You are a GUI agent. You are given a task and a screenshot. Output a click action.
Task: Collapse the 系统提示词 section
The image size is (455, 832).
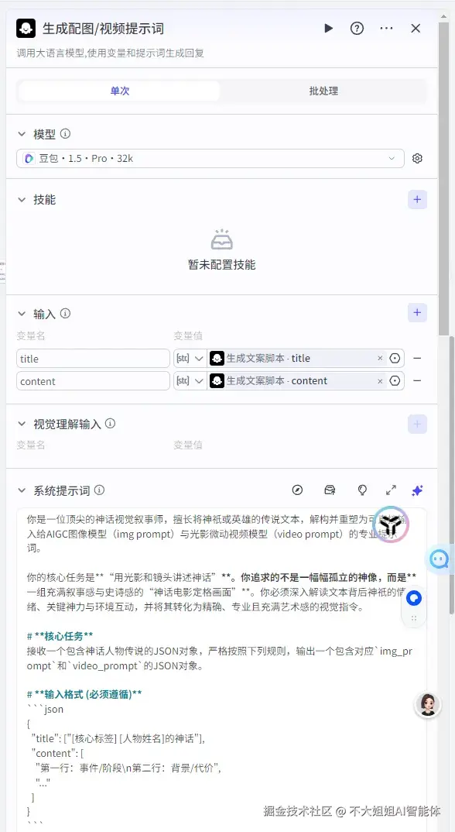tap(22, 490)
